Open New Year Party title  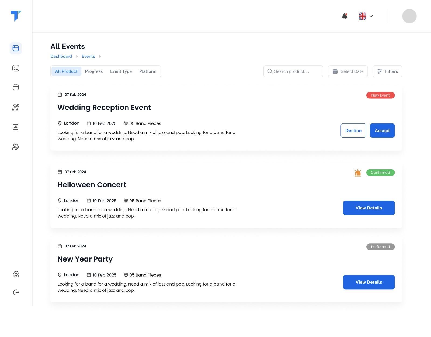tap(85, 259)
